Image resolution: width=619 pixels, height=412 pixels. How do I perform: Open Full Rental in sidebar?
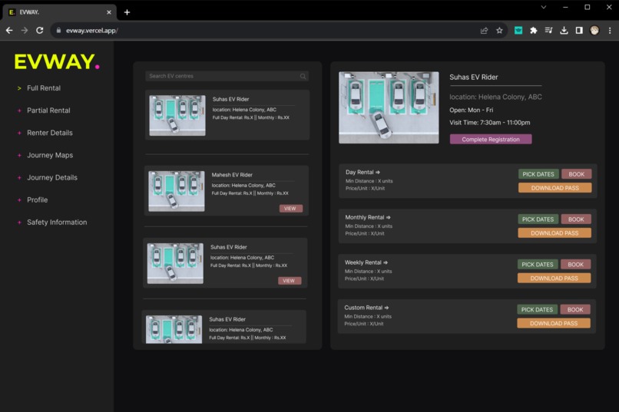click(x=44, y=88)
